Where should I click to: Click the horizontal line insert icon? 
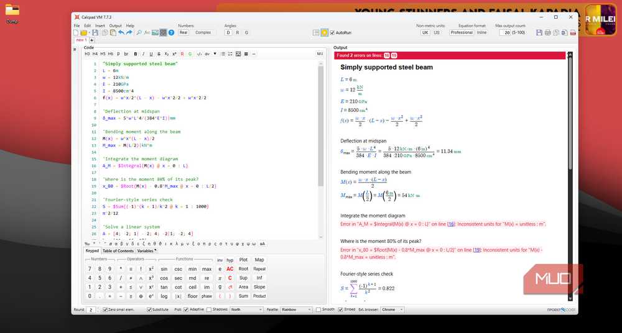pos(254,54)
